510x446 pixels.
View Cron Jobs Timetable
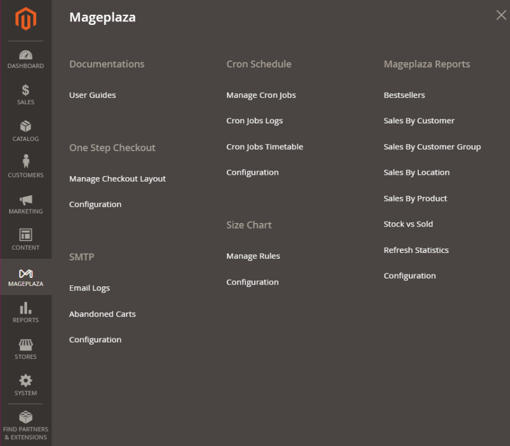265,147
